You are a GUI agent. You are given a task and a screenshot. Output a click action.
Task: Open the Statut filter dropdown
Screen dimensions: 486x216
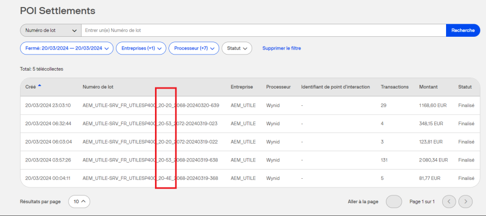237,48
